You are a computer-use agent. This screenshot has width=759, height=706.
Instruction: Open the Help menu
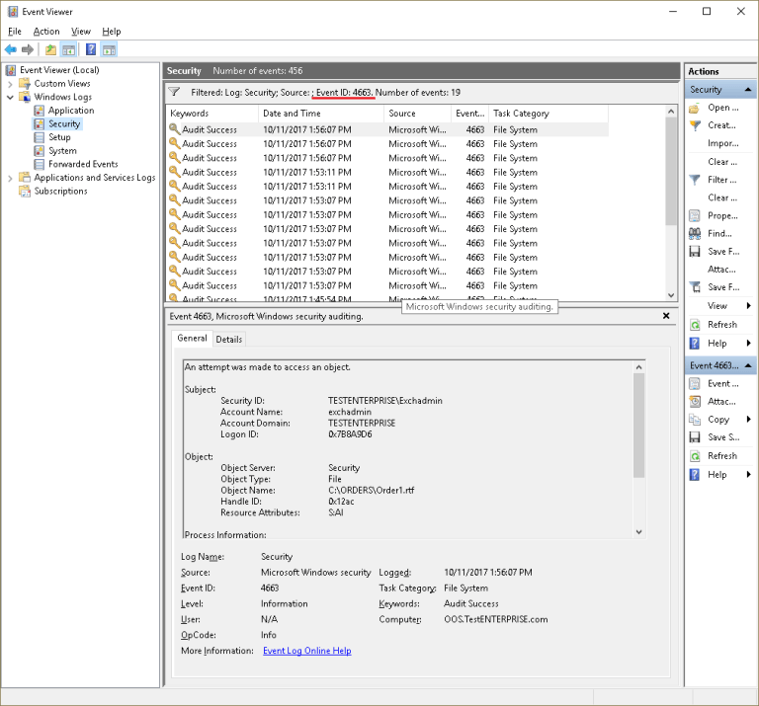[112, 32]
